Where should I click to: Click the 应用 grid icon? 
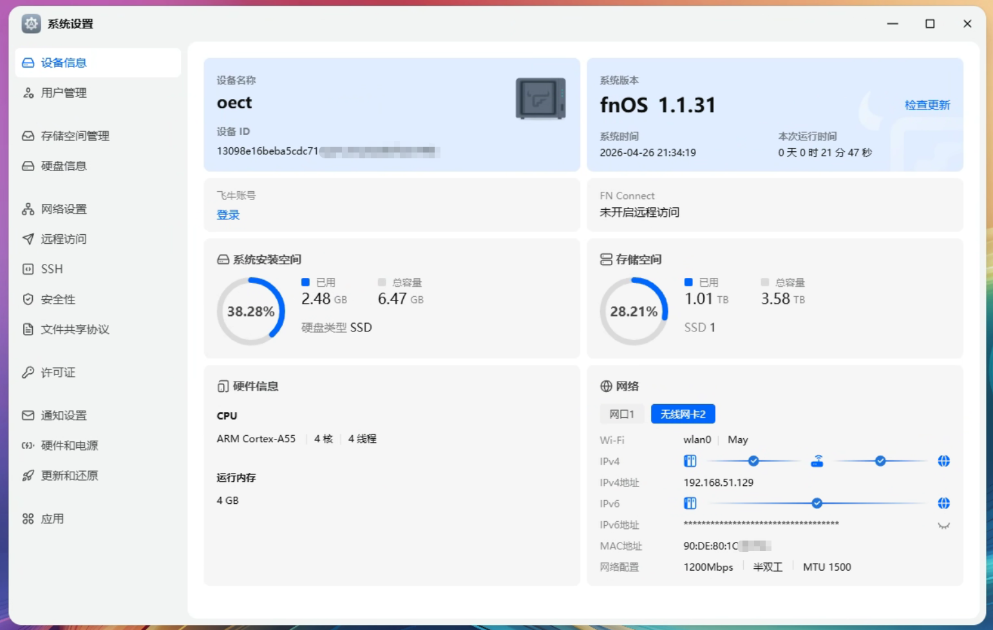(x=28, y=519)
